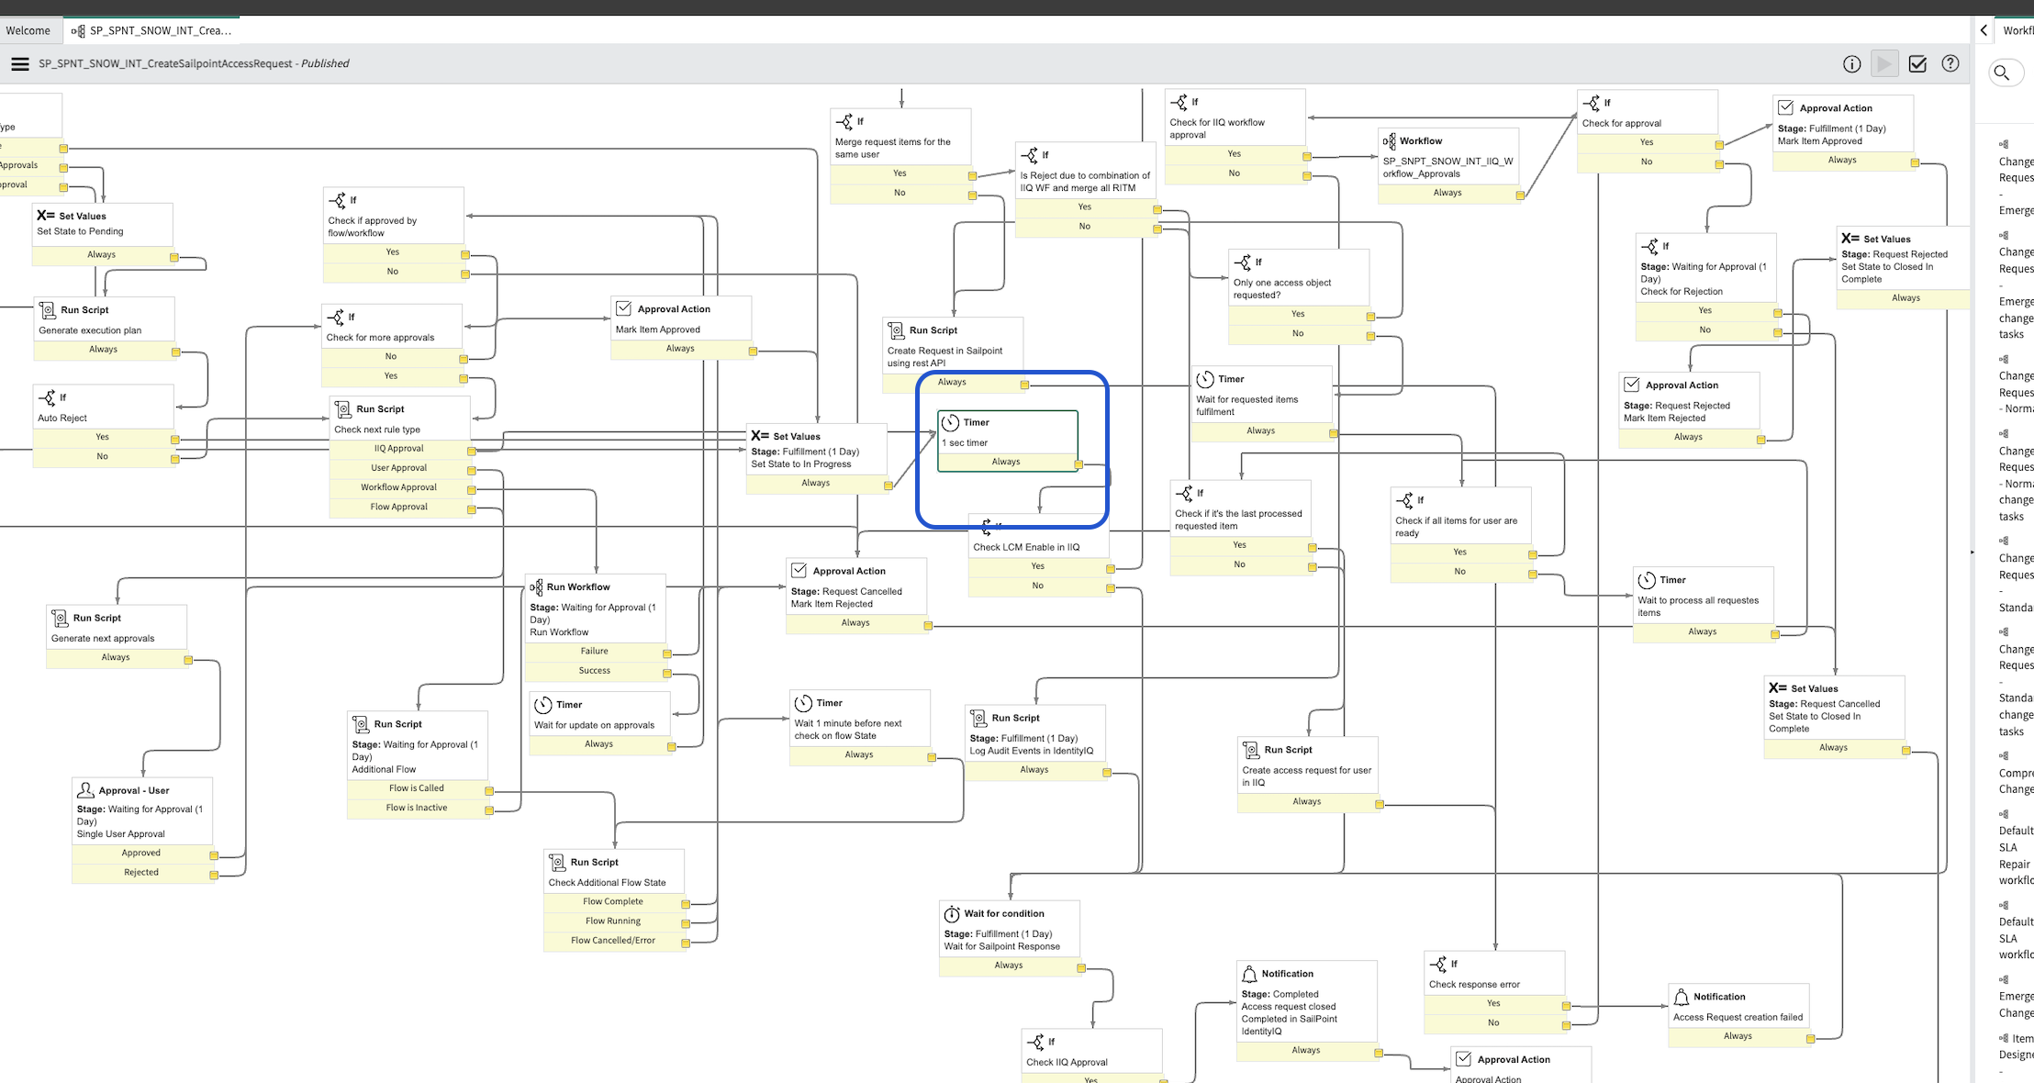Click the Approved condition under Approval - User
This screenshot has width=2034, height=1083.
tap(141, 853)
